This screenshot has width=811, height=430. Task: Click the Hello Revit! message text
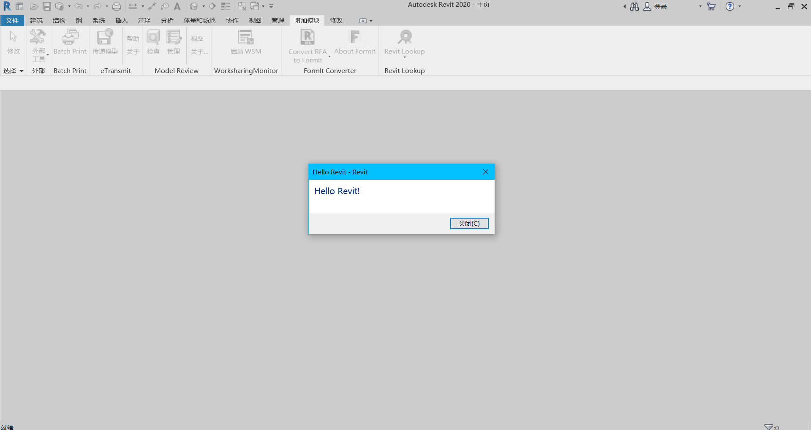[337, 191]
